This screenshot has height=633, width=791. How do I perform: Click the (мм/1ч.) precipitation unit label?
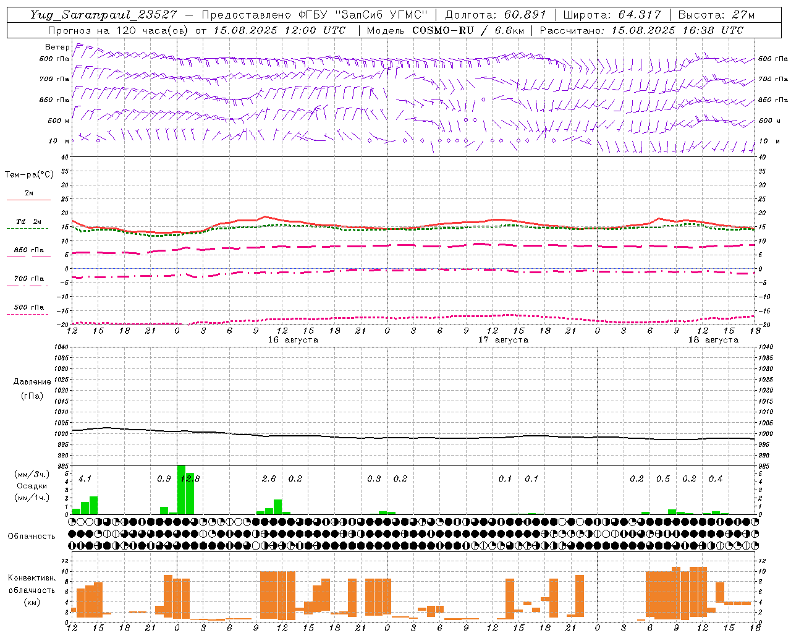coord(32,498)
